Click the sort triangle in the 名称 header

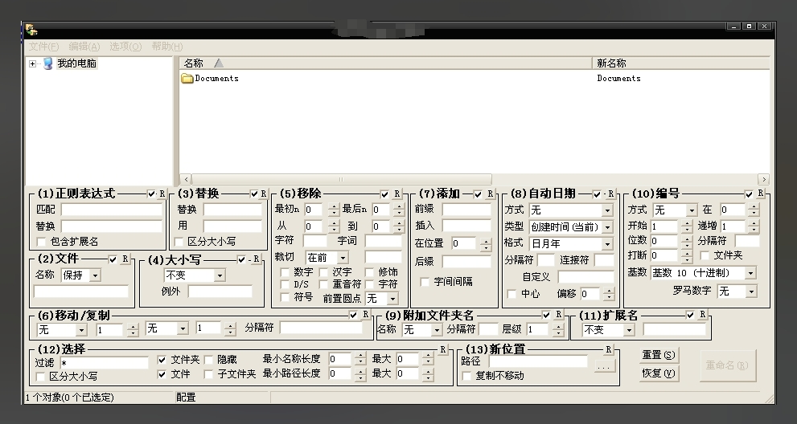(219, 63)
